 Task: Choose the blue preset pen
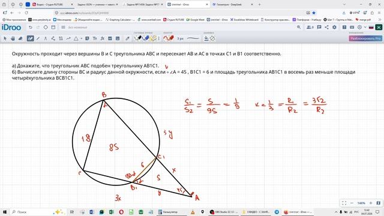pos(146,38)
